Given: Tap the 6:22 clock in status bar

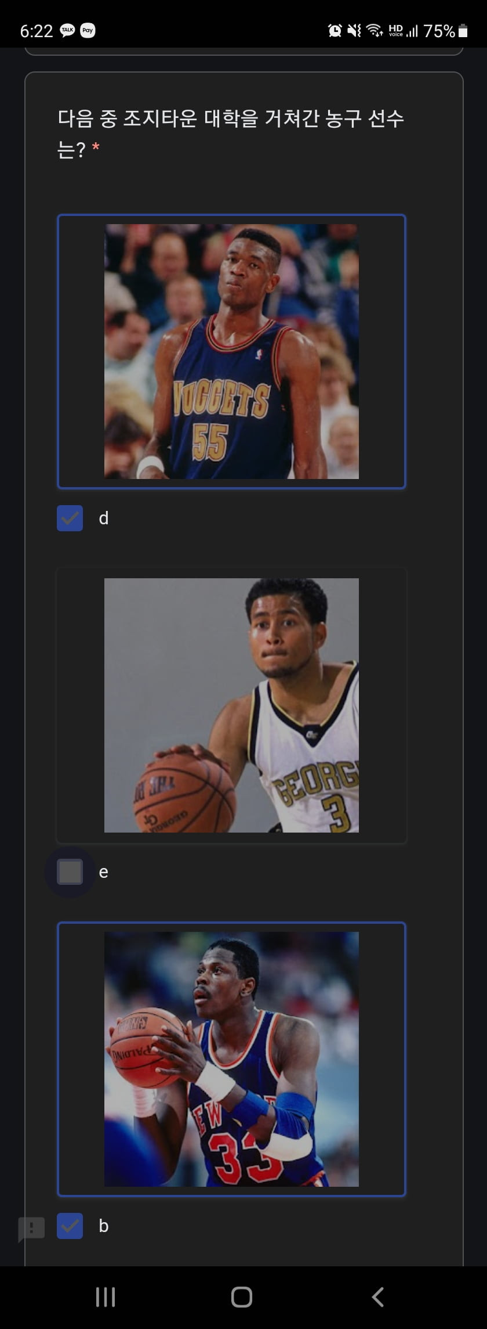Looking at the screenshot, I should coord(37,31).
